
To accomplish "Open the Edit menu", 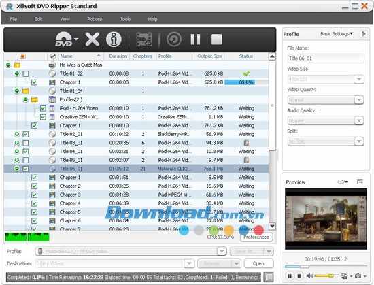I will 38,19.
